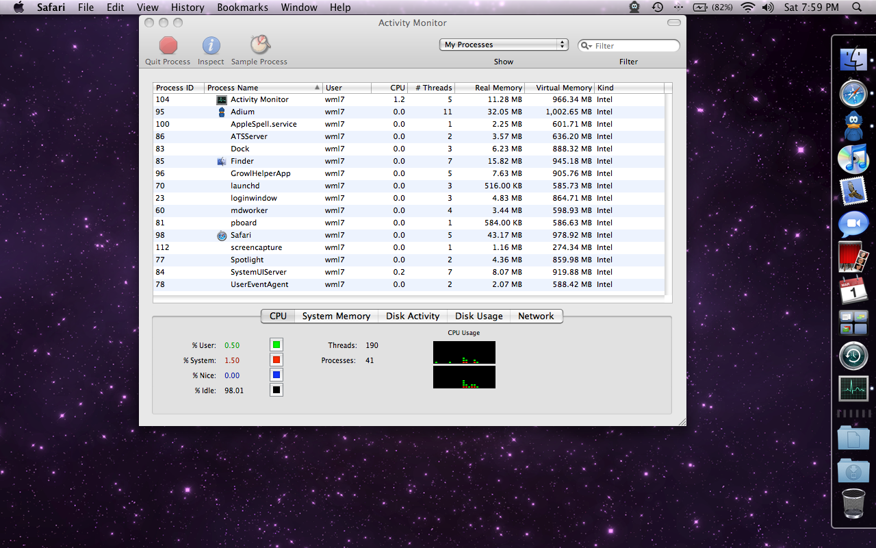
Task: Open the Disk Activity tab
Action: pos(413,316)
